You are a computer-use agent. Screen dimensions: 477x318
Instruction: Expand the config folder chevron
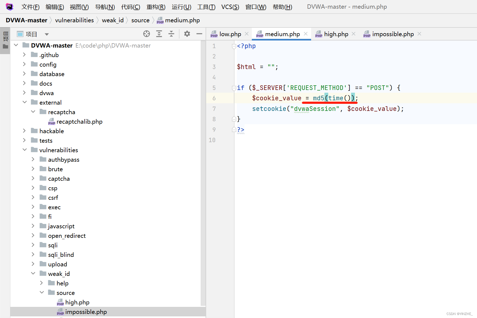coord(24,64)
